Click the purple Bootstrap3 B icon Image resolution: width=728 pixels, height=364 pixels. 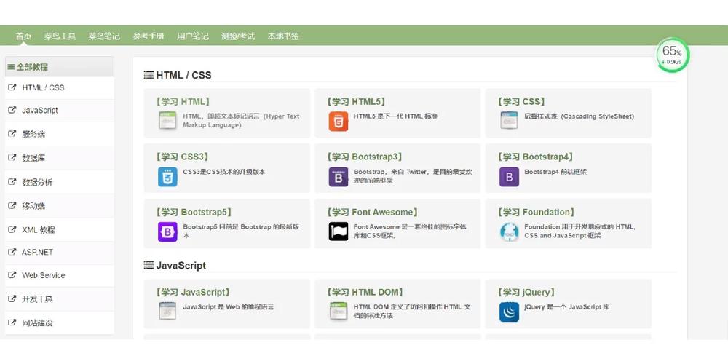pyautogui.click(x=339, y=177)
